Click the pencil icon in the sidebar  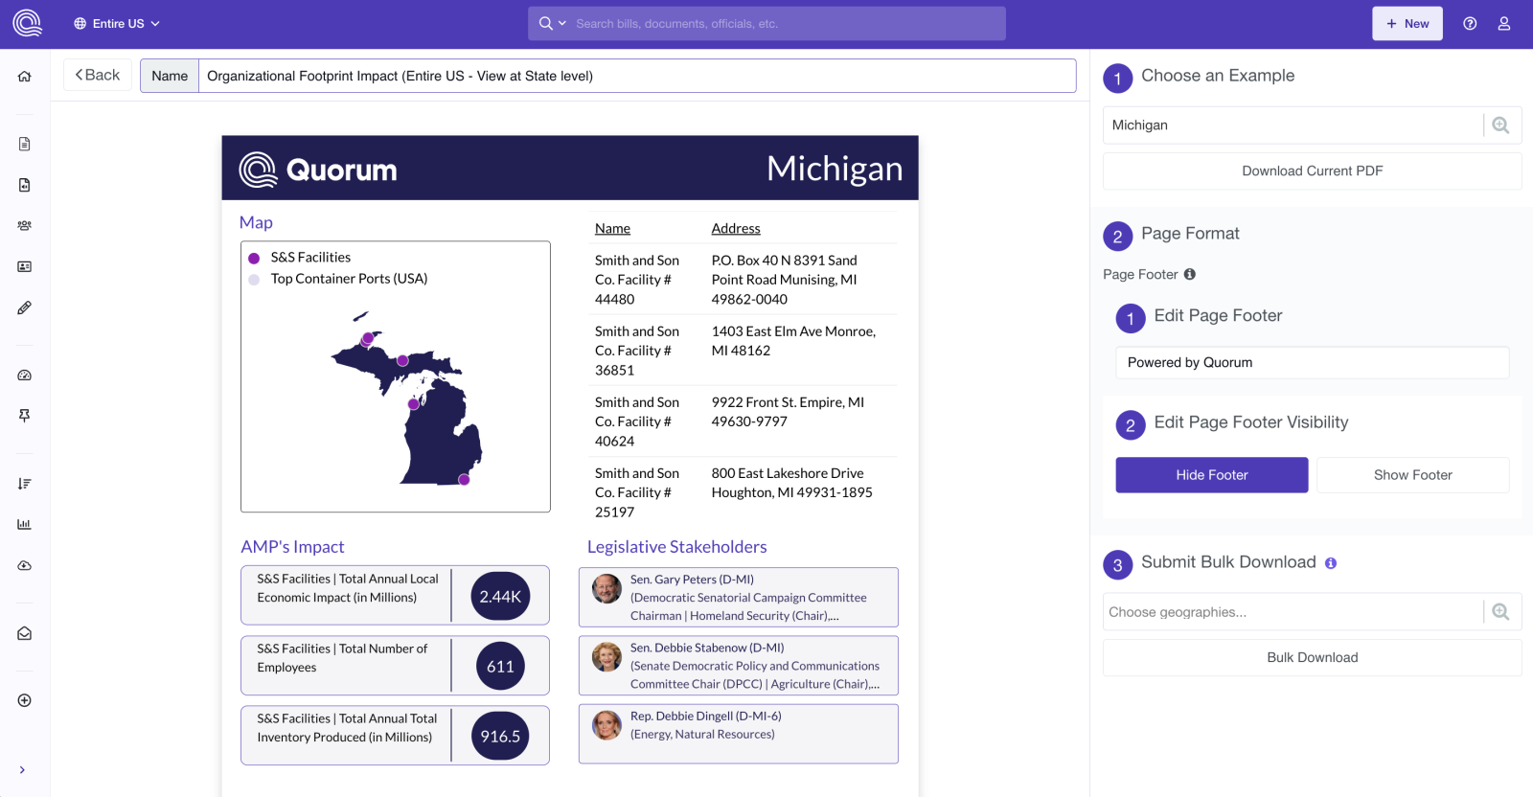(x=25, y=308)
